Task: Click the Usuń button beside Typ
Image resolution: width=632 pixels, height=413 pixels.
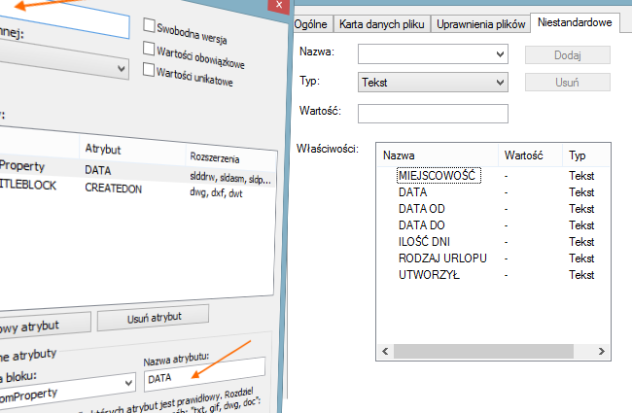Action: 568,83
